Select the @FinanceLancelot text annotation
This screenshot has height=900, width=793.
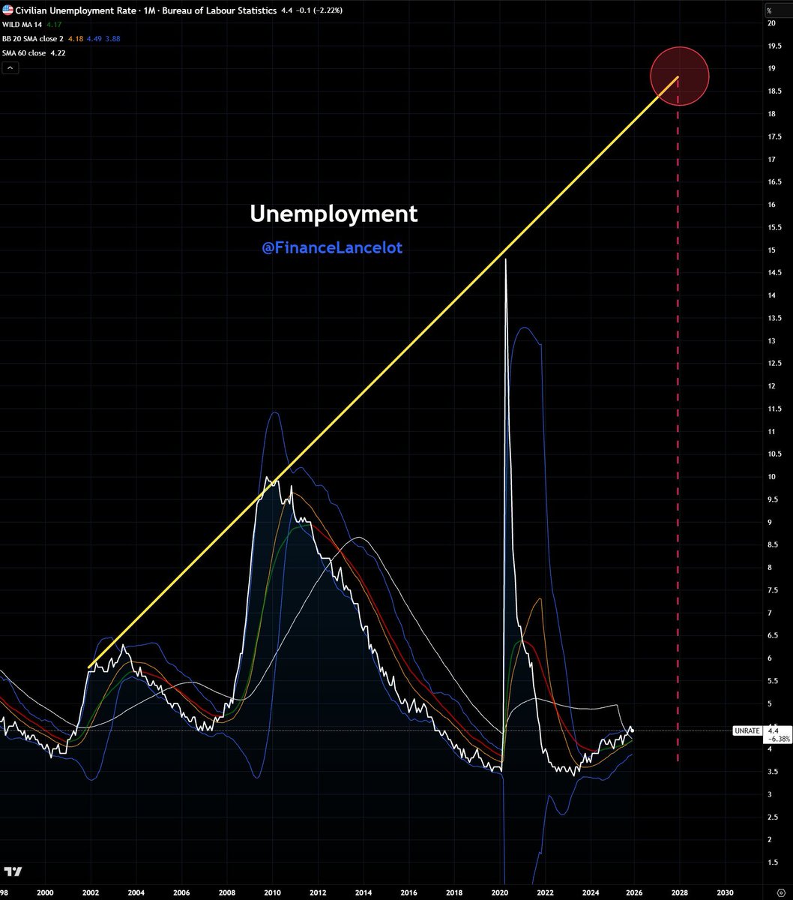(332, 247)
